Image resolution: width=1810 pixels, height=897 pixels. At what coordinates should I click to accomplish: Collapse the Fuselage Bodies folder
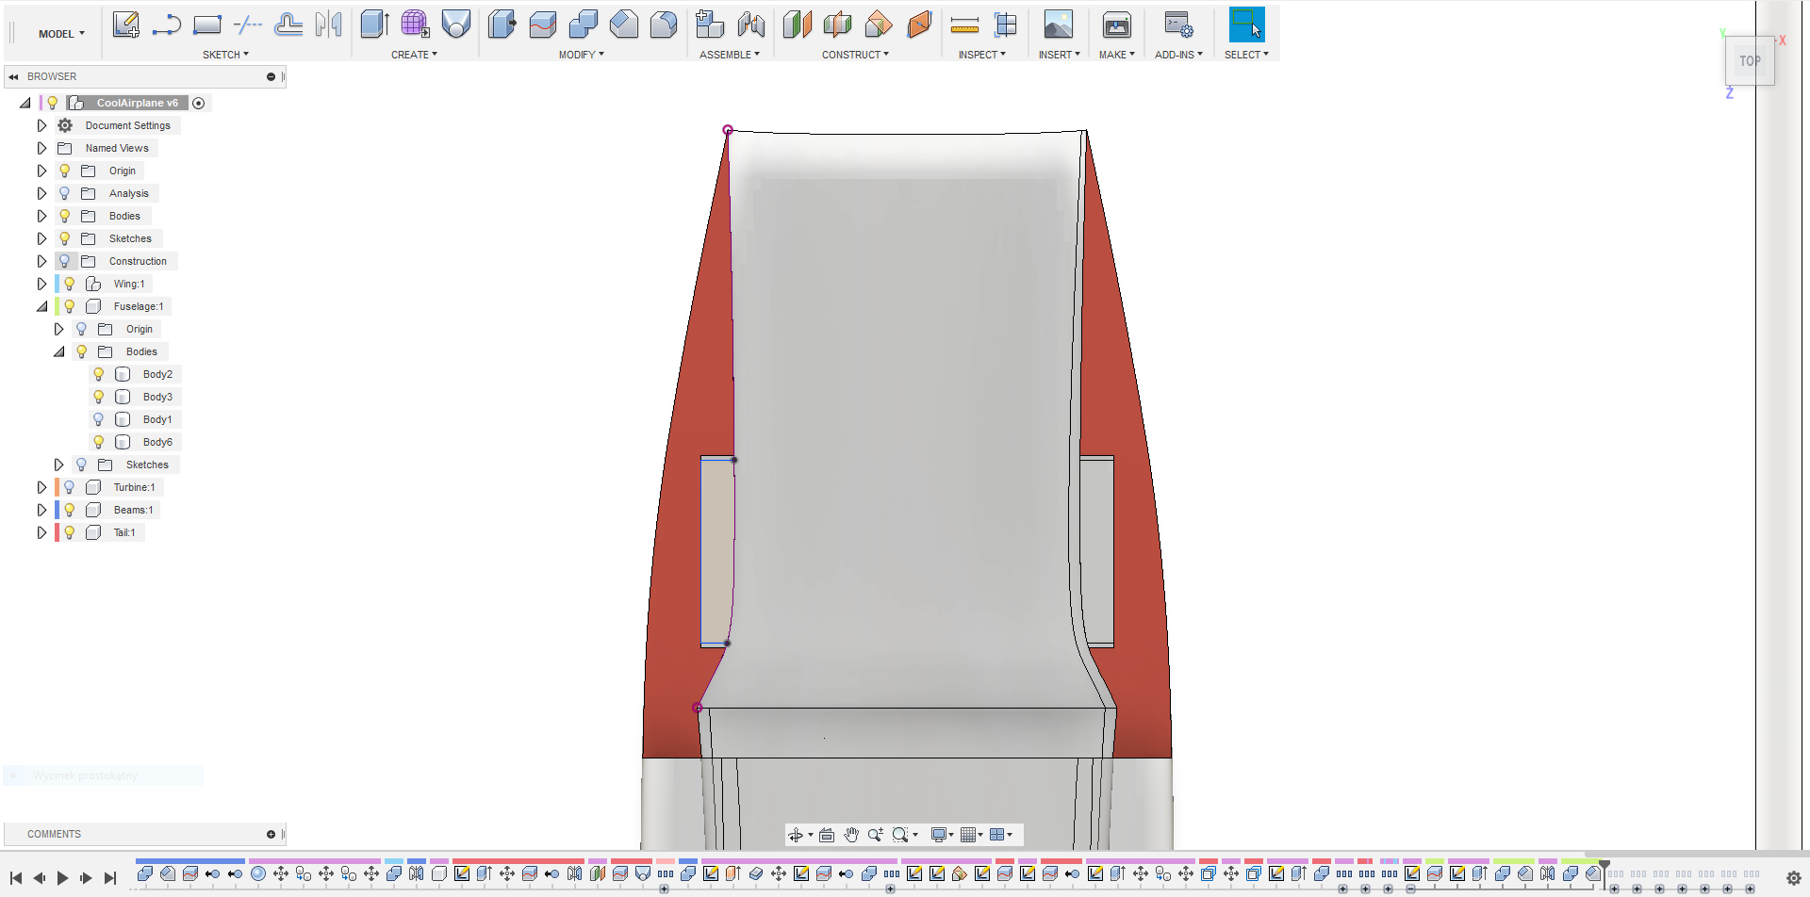(58, 351)
